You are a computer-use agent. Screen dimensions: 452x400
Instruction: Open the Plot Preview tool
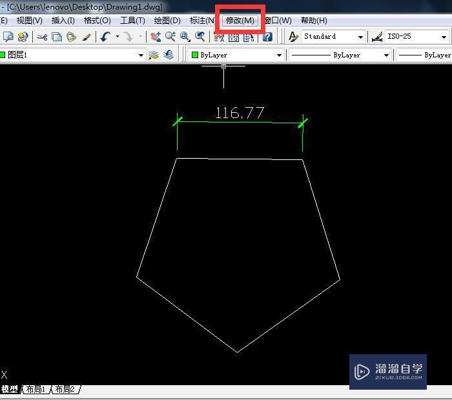8,37
